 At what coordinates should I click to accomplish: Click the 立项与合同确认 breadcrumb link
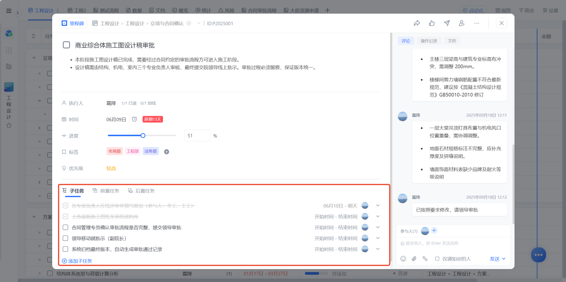pos(167,24)
